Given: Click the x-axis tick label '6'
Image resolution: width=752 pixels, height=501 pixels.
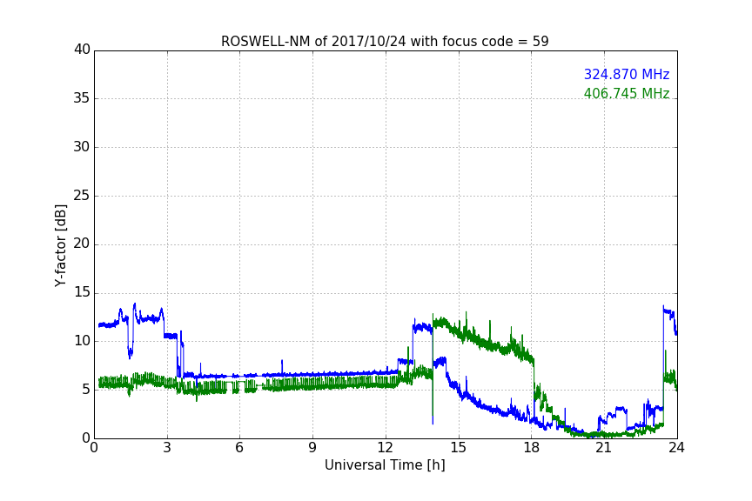Looking at the screenshot, I should 239,448.
